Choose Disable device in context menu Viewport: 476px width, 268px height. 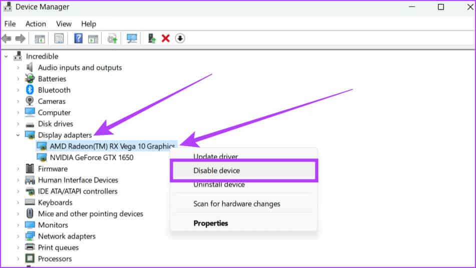tap(244, 170)
